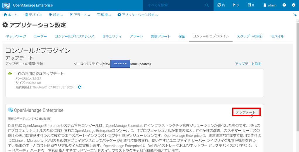299x152 pixels.
Task: Click the アップデートの確認: 手動 text
Action: coord(24,64)
